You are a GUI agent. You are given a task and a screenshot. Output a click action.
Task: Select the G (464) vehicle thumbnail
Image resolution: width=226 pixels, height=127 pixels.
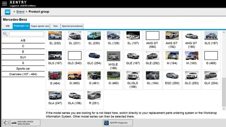[x=55, y=76]
